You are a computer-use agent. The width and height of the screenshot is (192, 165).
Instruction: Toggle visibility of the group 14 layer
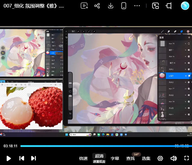click(x=189, y=63)
